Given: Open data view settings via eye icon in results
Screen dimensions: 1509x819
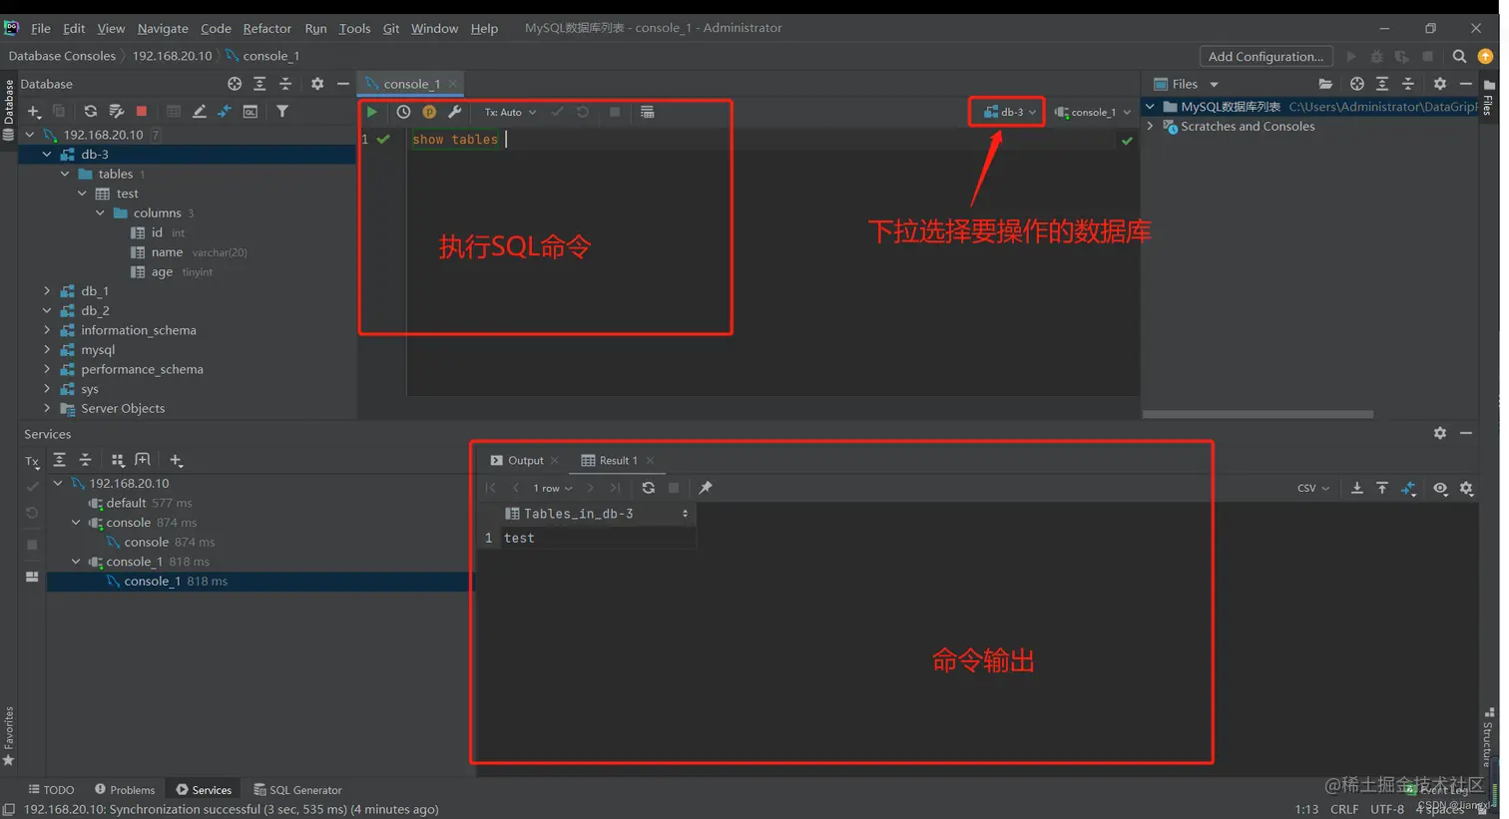Looking at the screenshot, I should [x=1440, y=489].
